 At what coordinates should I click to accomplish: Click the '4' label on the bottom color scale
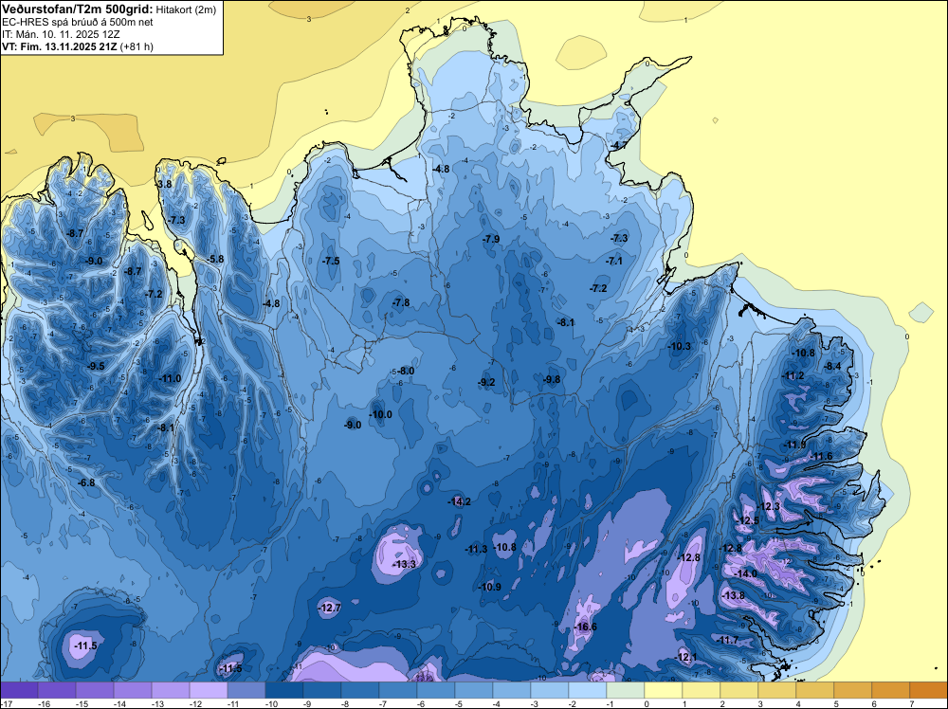click(x=798, y=703)
